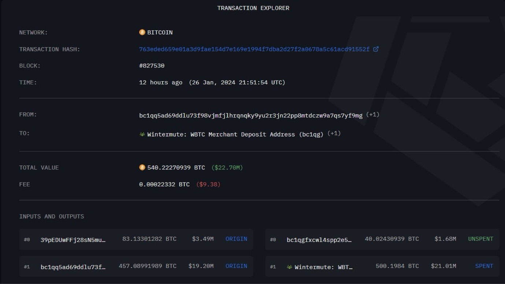Click block number #827530
Image resolution: width=505 pixels, height=284 pixels.
click(152, 66)
